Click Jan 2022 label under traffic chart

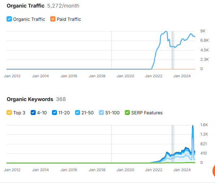(x=154, y=76)
